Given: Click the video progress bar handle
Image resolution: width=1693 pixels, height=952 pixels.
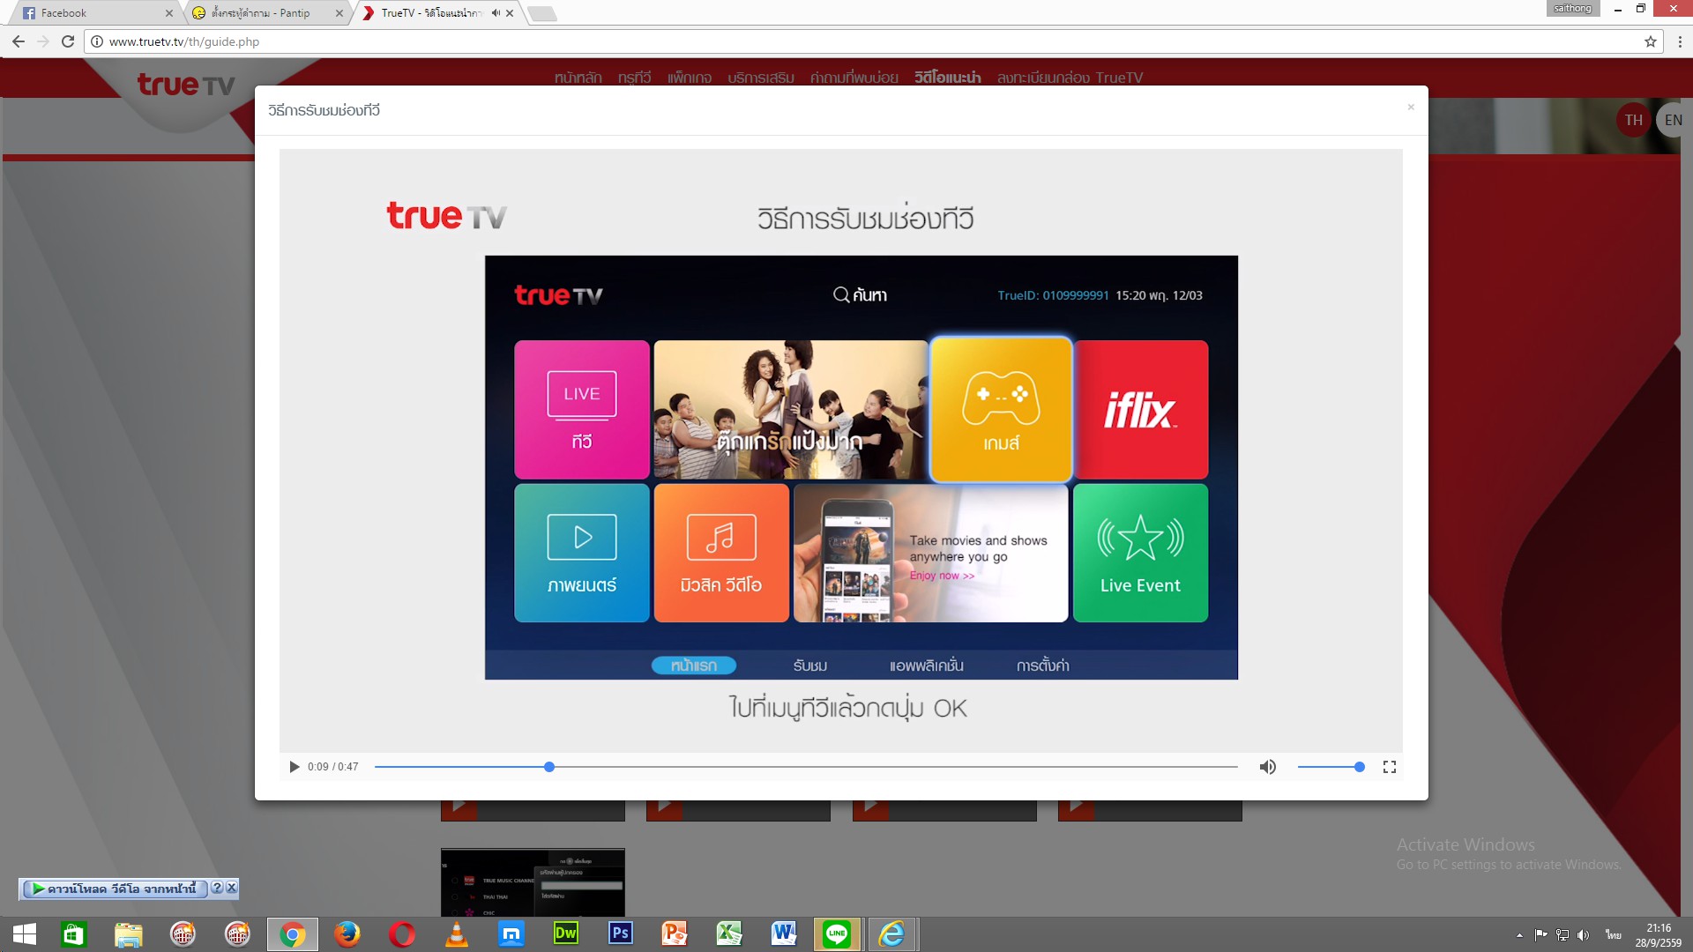Looking at the screenshot, I should (x=549, y=767).
